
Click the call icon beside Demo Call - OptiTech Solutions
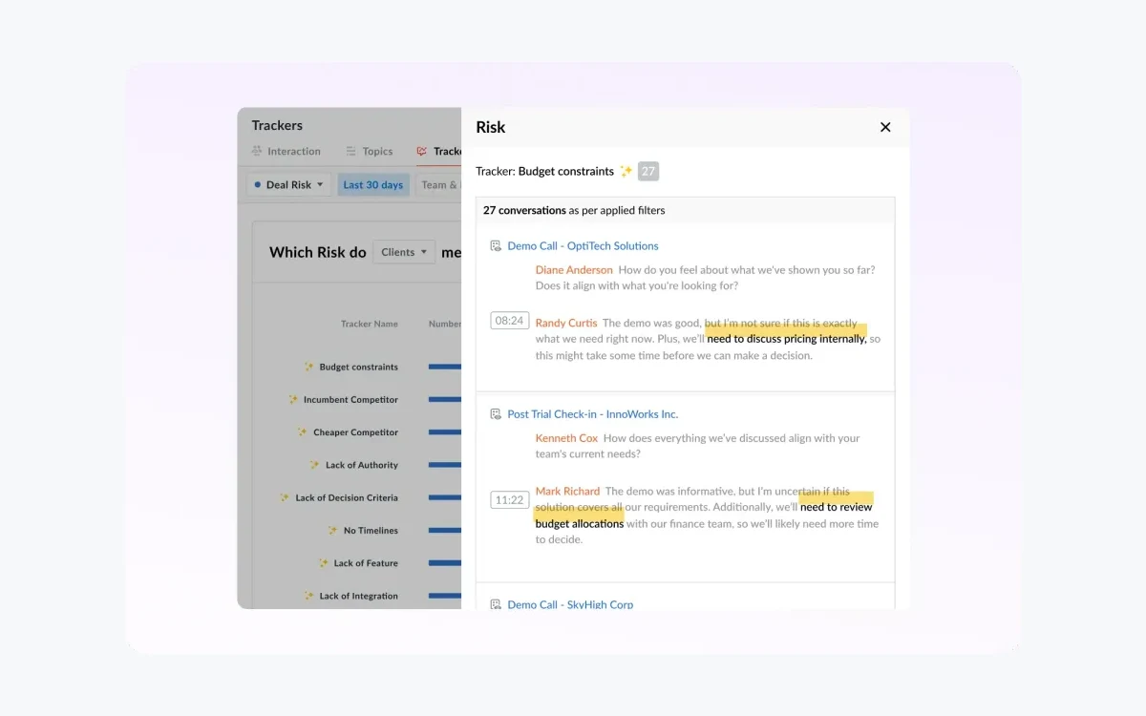(x=495, y=246)
